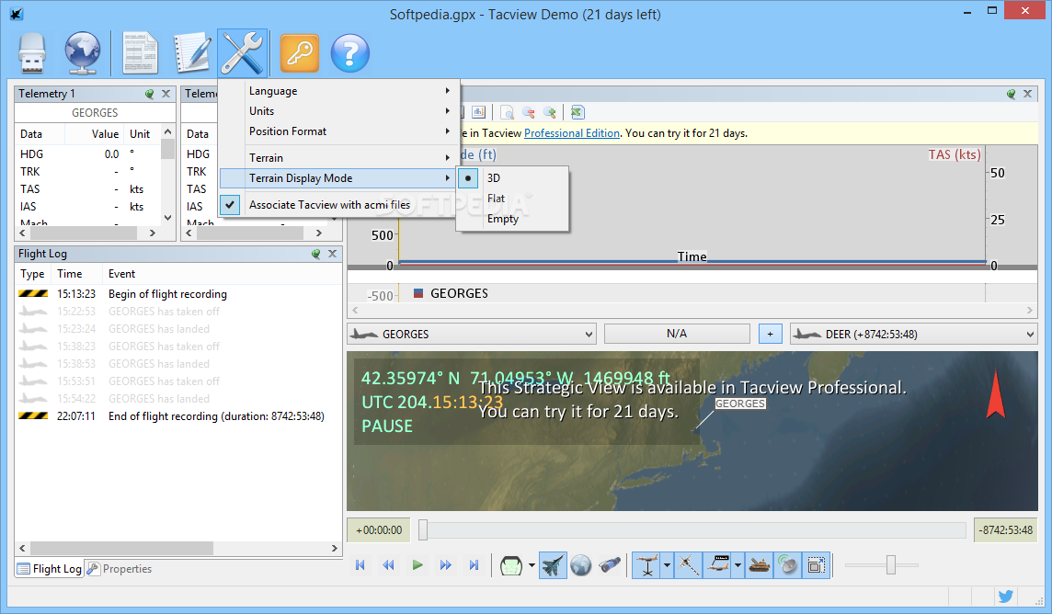The image size is (1052, 614).
Task: Click the GEORGES legend color swatch
Action: (x=418, y=293)
